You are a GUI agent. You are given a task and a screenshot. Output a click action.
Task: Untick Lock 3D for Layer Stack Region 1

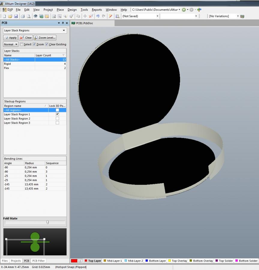click(x=57, y=114)
